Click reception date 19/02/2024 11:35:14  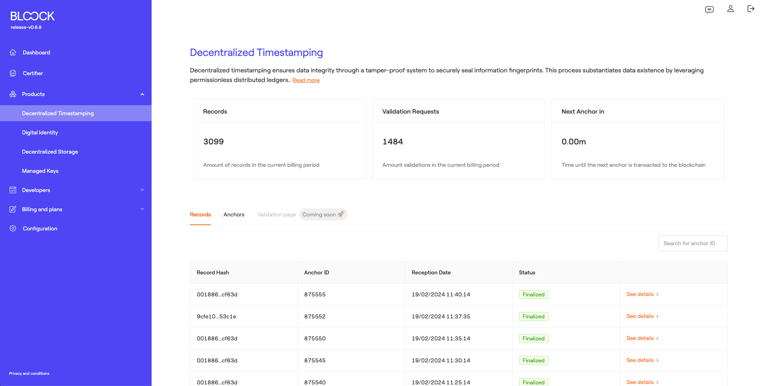(x=441, y=338)
